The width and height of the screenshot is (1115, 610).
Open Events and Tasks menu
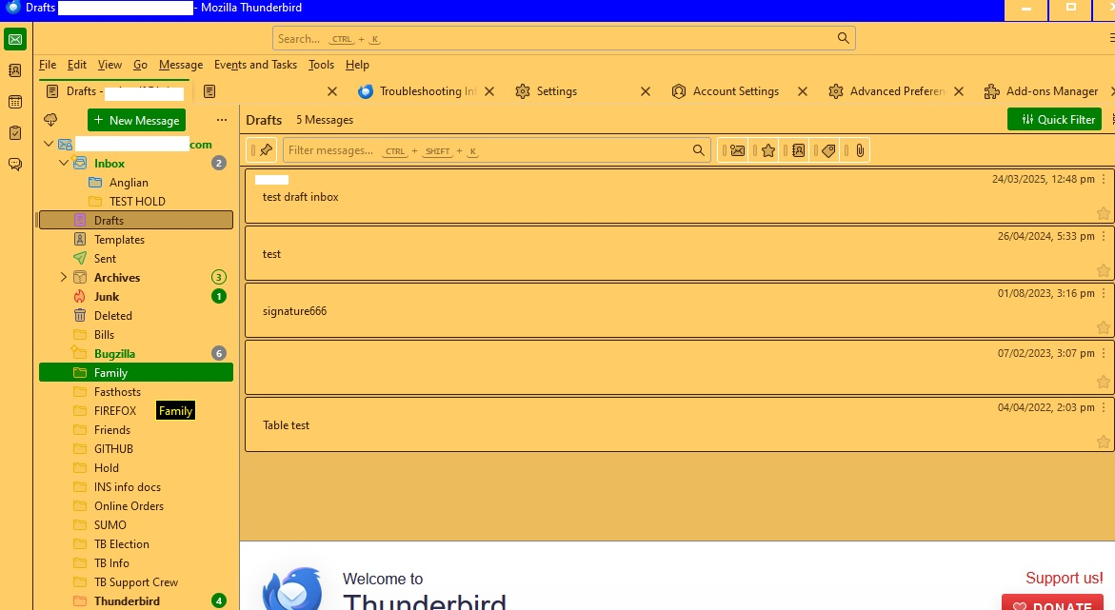tap(255, 65)
